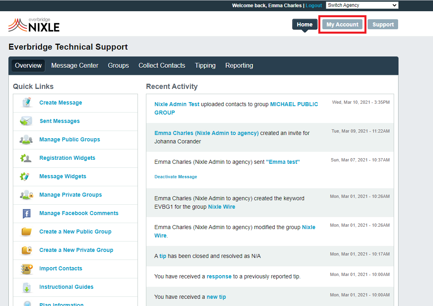Viewport: 433px width, 306px height.
Task: Click the Manage Private Groups lock icon
Action: click(26, 195)
